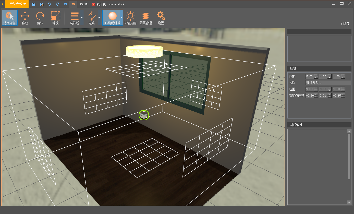Undo the last action
Screen dimensions: 354x214
click(x=50, y=4)
